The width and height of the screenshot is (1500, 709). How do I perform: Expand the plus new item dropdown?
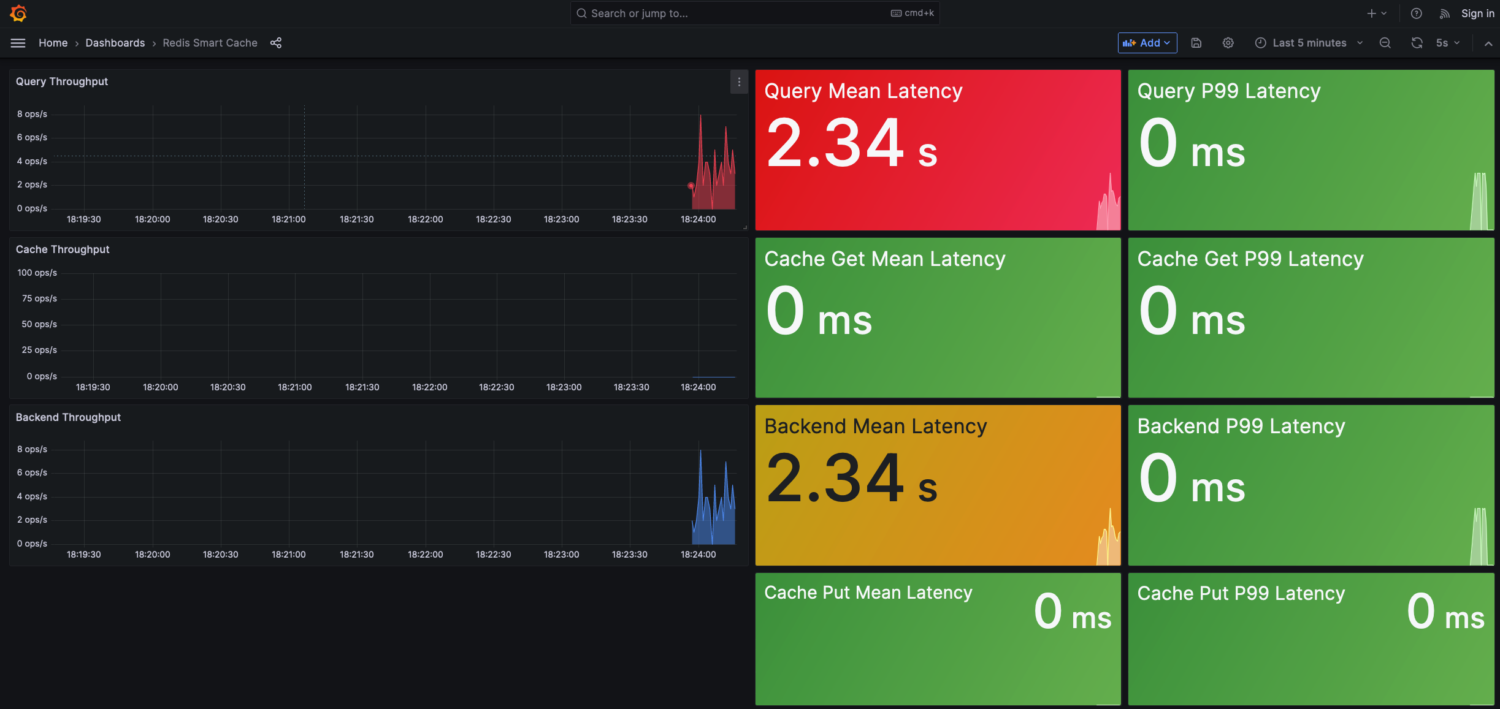tap(1377, 13)
